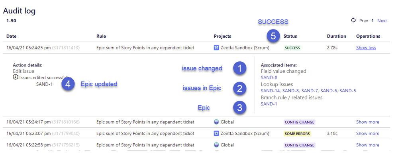Image resolution: width=398 pixels, height=156 pixels.
Task: Click the Global icon in the last row
Action: pyautogui.click(x=216, y=145)
